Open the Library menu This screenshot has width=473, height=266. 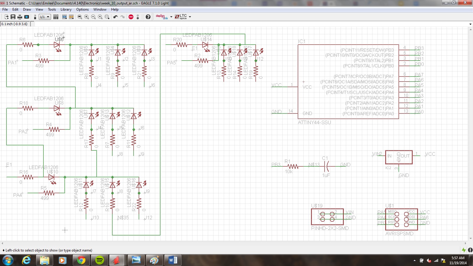coord(66,9)
